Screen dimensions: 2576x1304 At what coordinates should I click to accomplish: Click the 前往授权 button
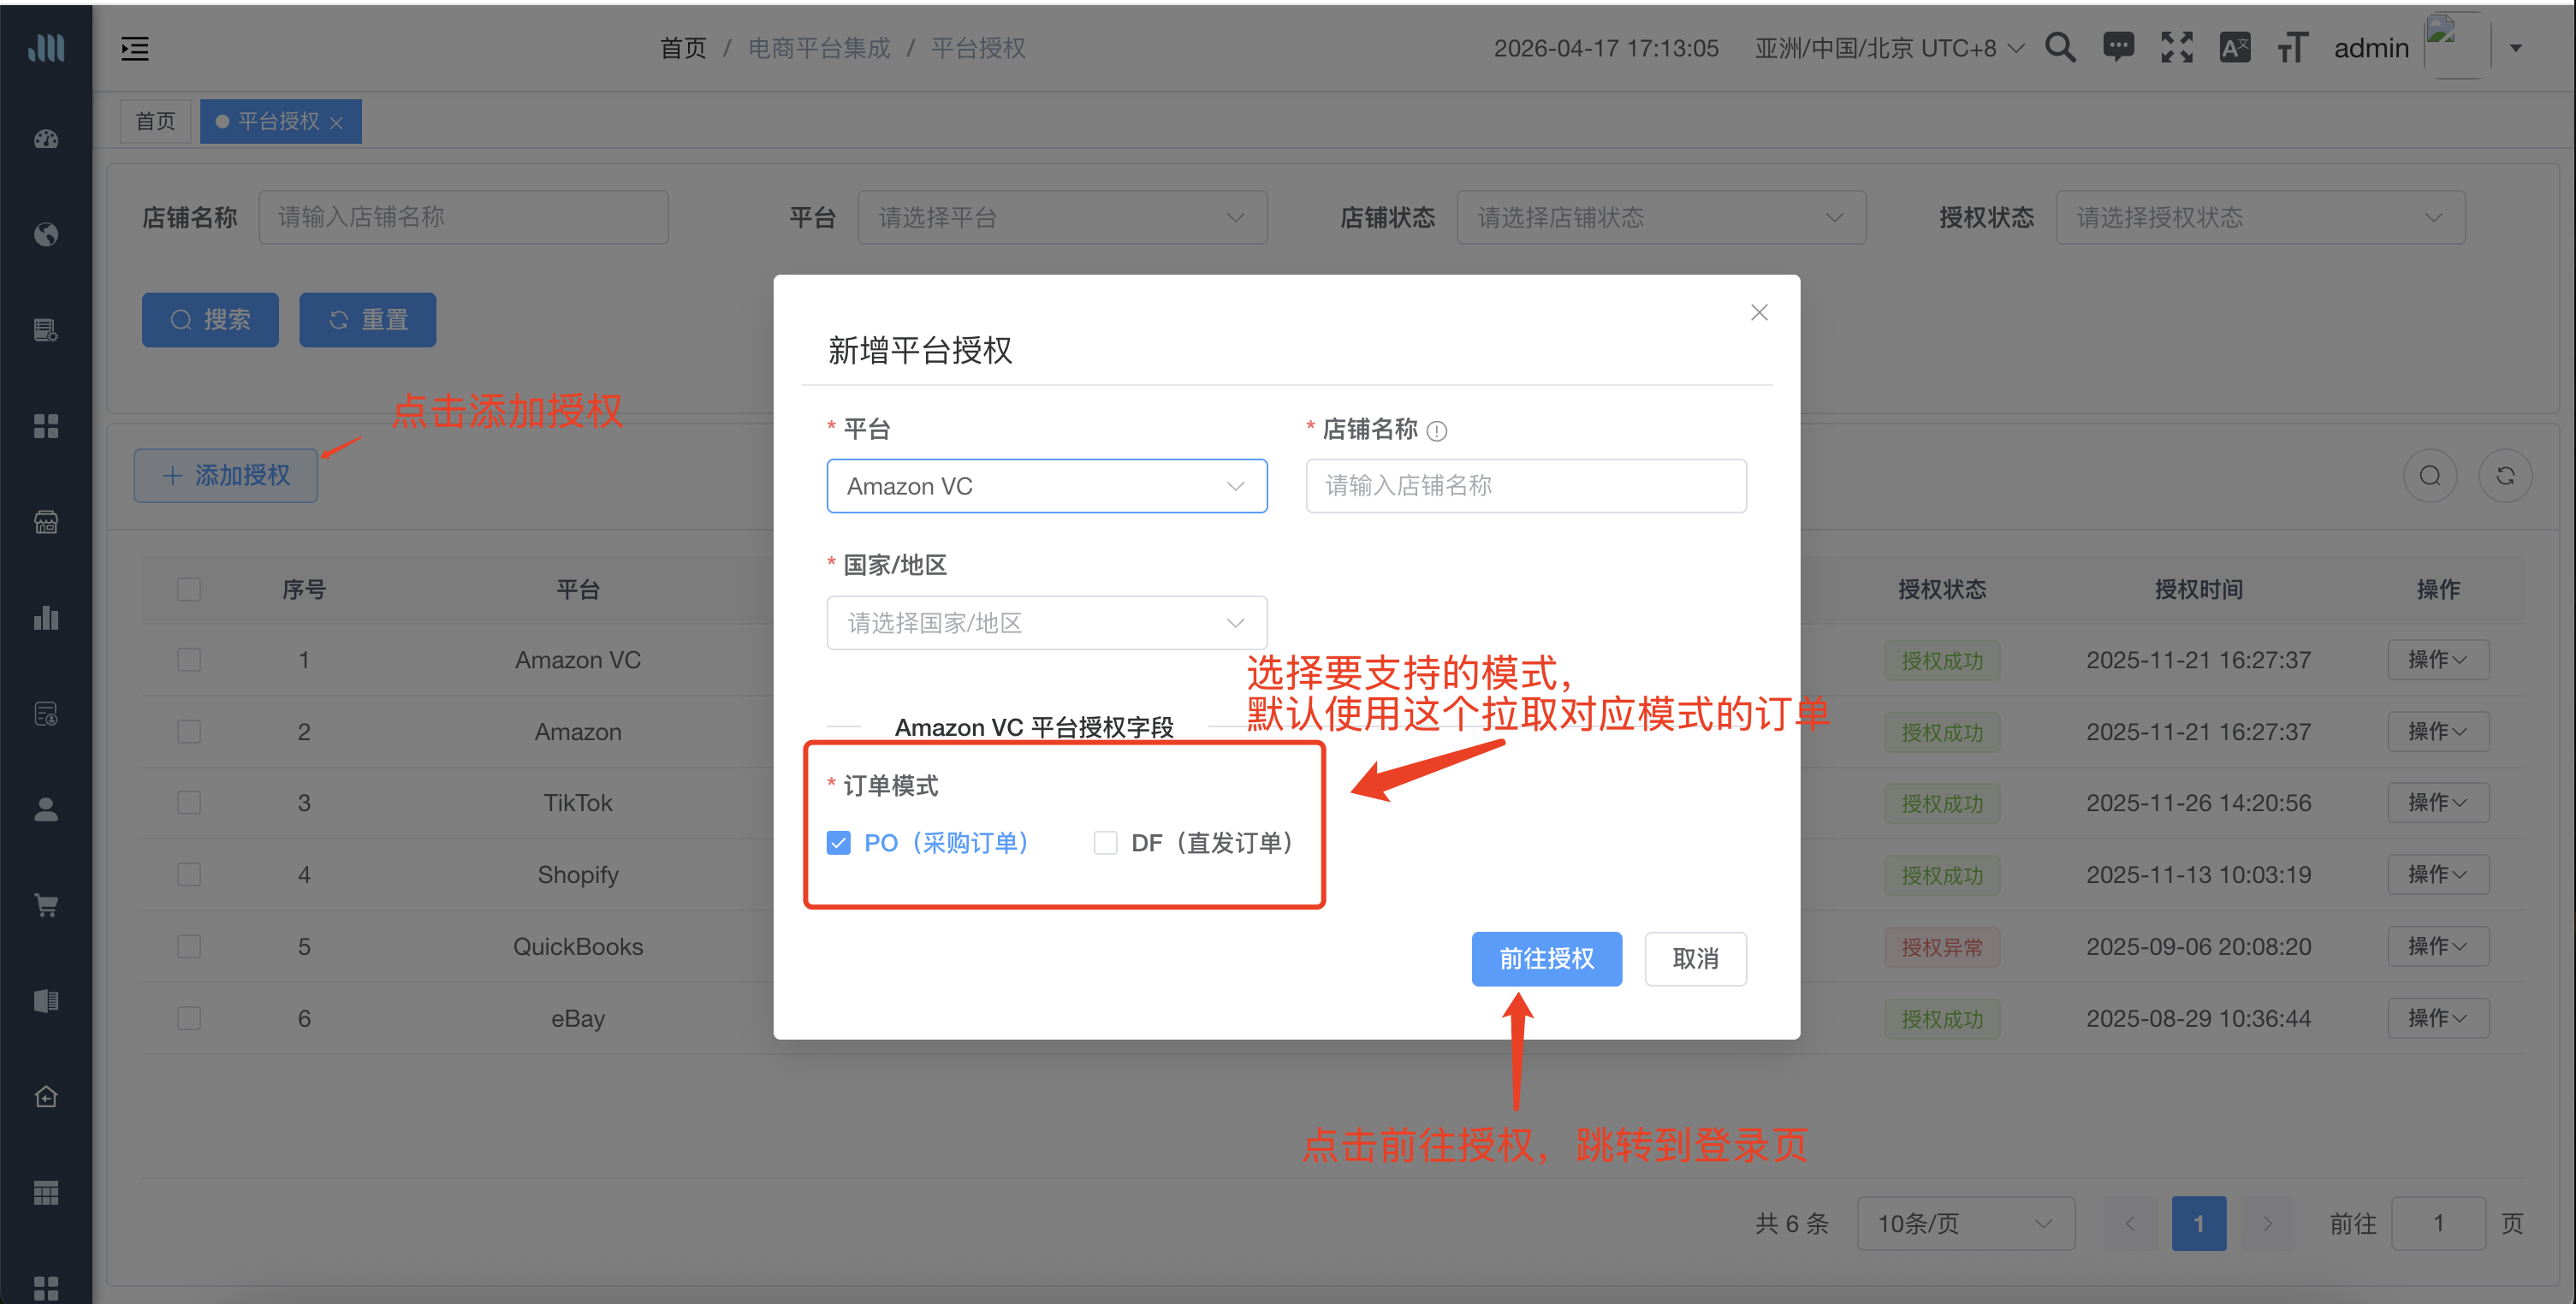click(1546, 959)
